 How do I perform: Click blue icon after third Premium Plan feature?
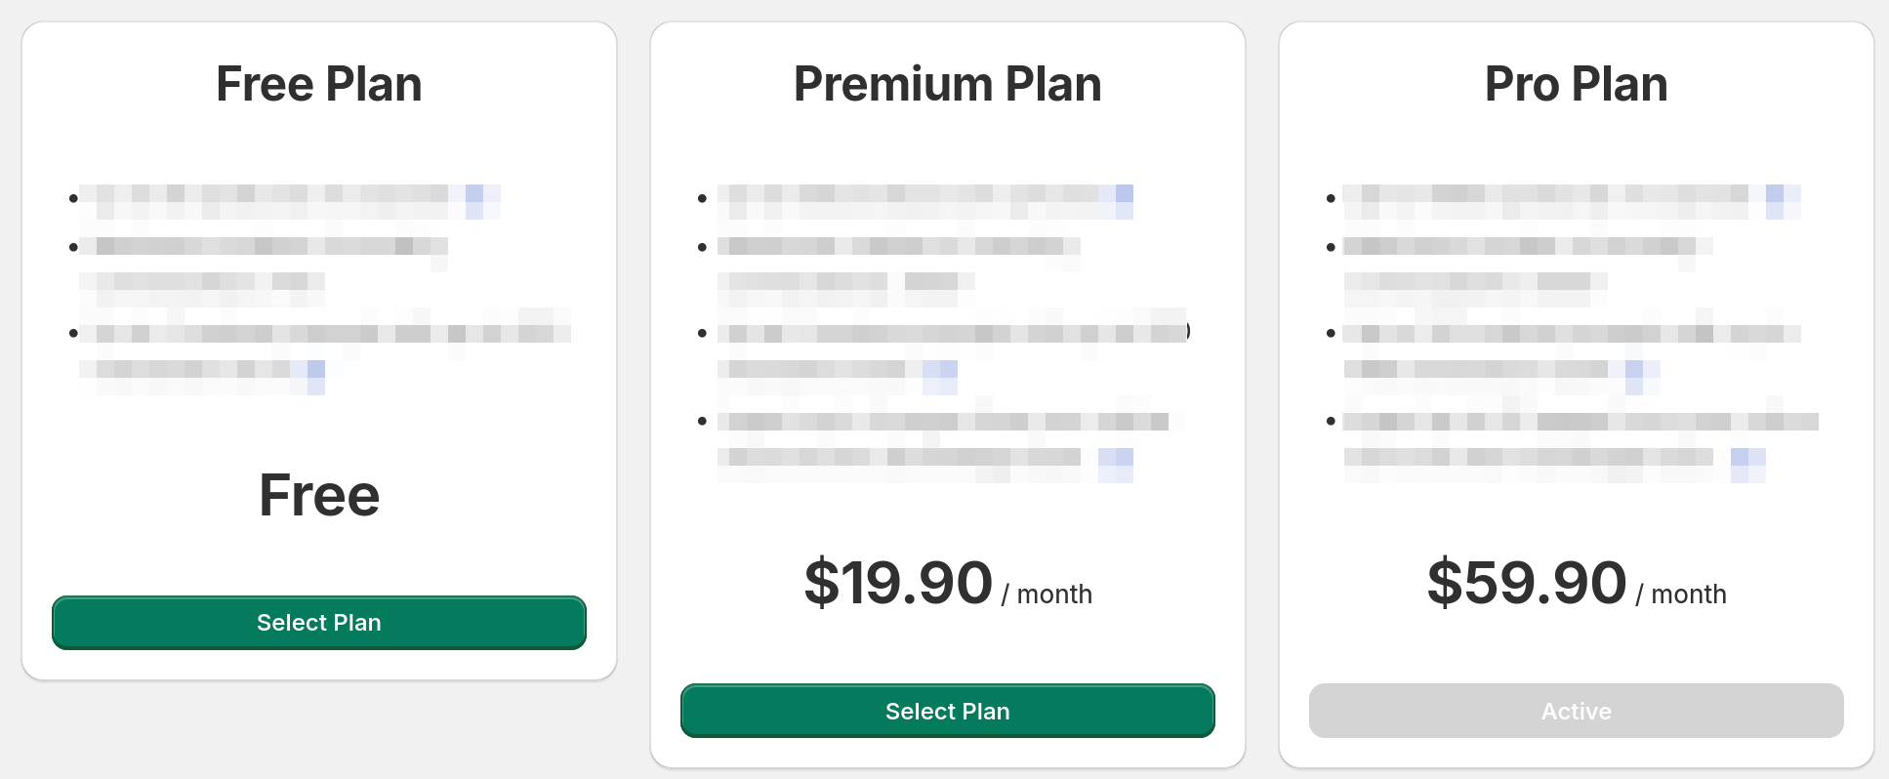pyautogui.click(x=941, y=375)
